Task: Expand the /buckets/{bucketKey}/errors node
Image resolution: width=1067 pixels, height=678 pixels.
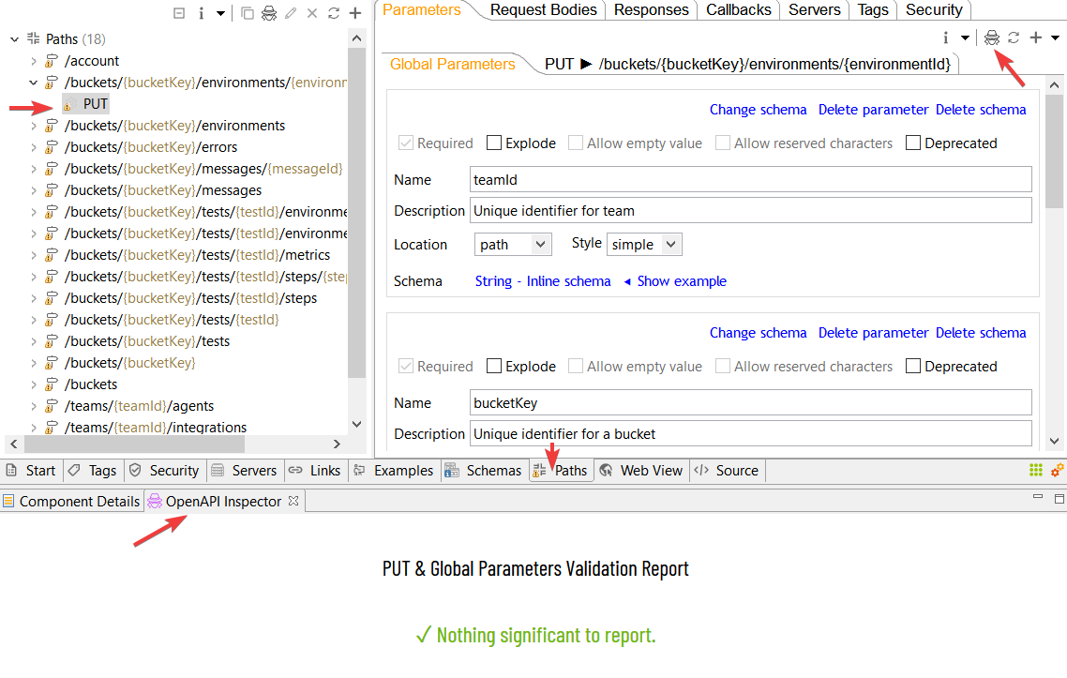Action: (x=34, y=148)
